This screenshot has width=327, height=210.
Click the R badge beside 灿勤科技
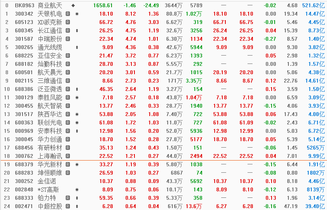pyautogui.click(x=68, y=64)
